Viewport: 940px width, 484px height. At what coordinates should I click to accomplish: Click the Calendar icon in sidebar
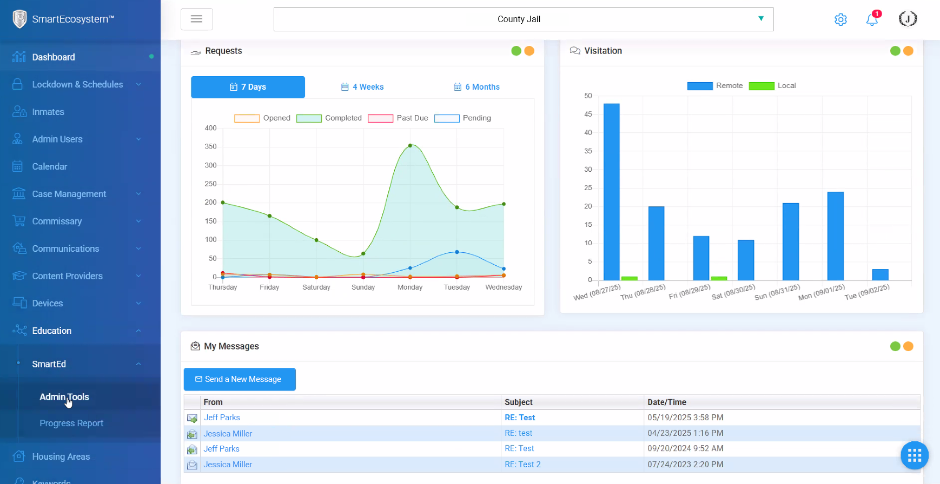pyautogui.click(x=18, y=166)
